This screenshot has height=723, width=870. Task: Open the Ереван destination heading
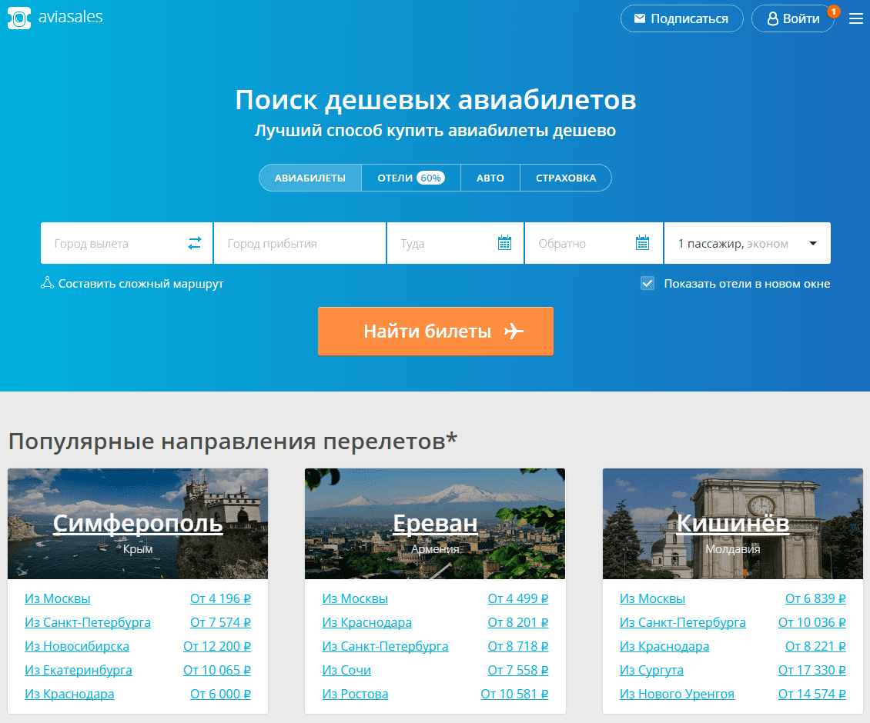(435, 523)
